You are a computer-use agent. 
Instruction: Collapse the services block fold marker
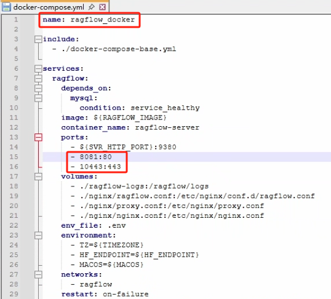[38, 69]
